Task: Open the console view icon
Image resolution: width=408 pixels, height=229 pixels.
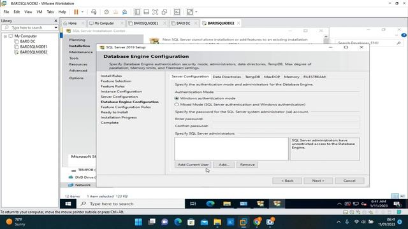Action: pyautogui.click(x=177, y=12)
